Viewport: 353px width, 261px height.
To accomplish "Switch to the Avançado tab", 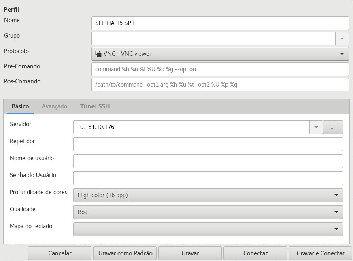I will [55, 106].
